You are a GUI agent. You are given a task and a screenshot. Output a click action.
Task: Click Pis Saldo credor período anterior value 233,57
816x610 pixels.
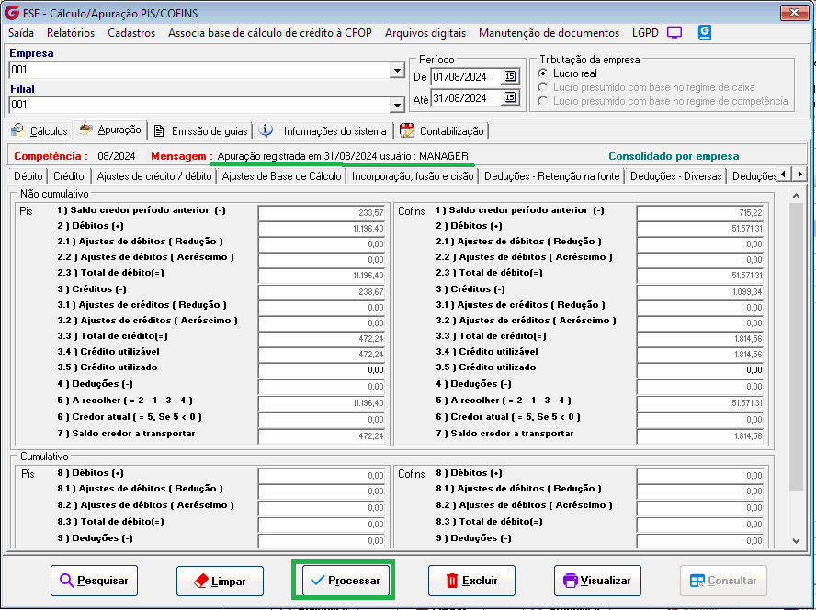coord(323,212)
